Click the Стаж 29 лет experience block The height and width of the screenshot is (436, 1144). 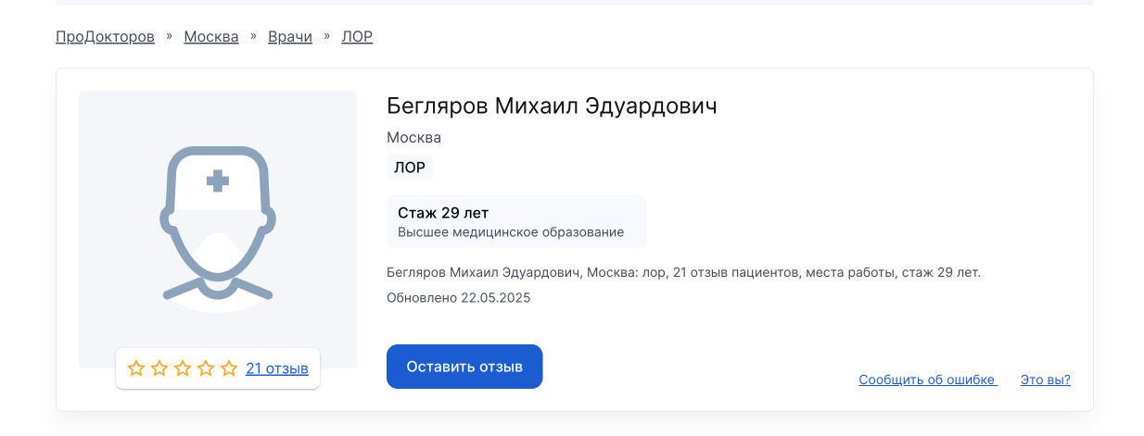pos(515,221)
